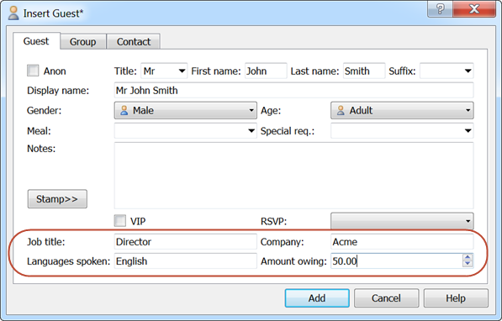Tick the Anon checkbox
This screenshot has width=502, height=321.
pyautogui.click(x=33, y=71)
